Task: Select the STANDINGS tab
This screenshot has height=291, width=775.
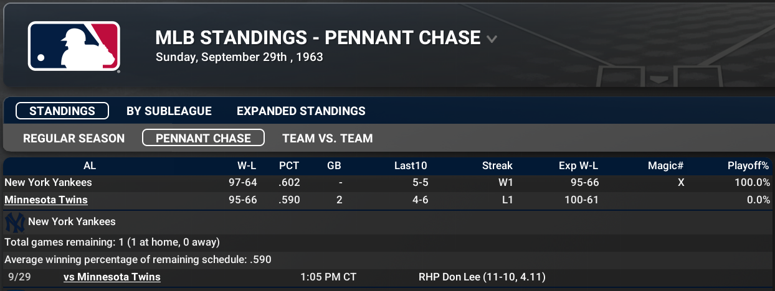Action: coord(62,111)
